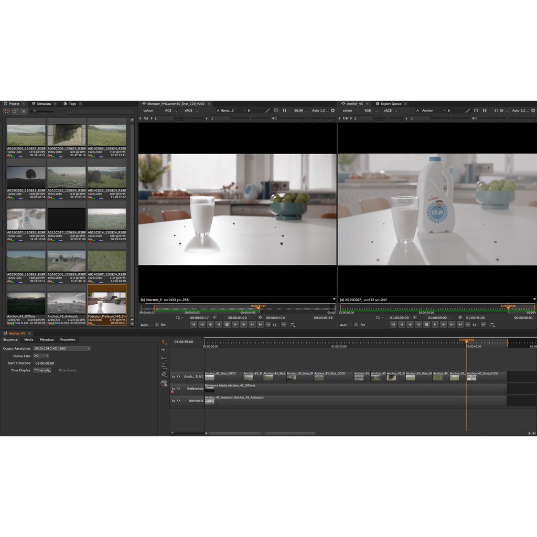Open the Export Queue tab
This screenshot has width=537, height=537.
point(390,104)
